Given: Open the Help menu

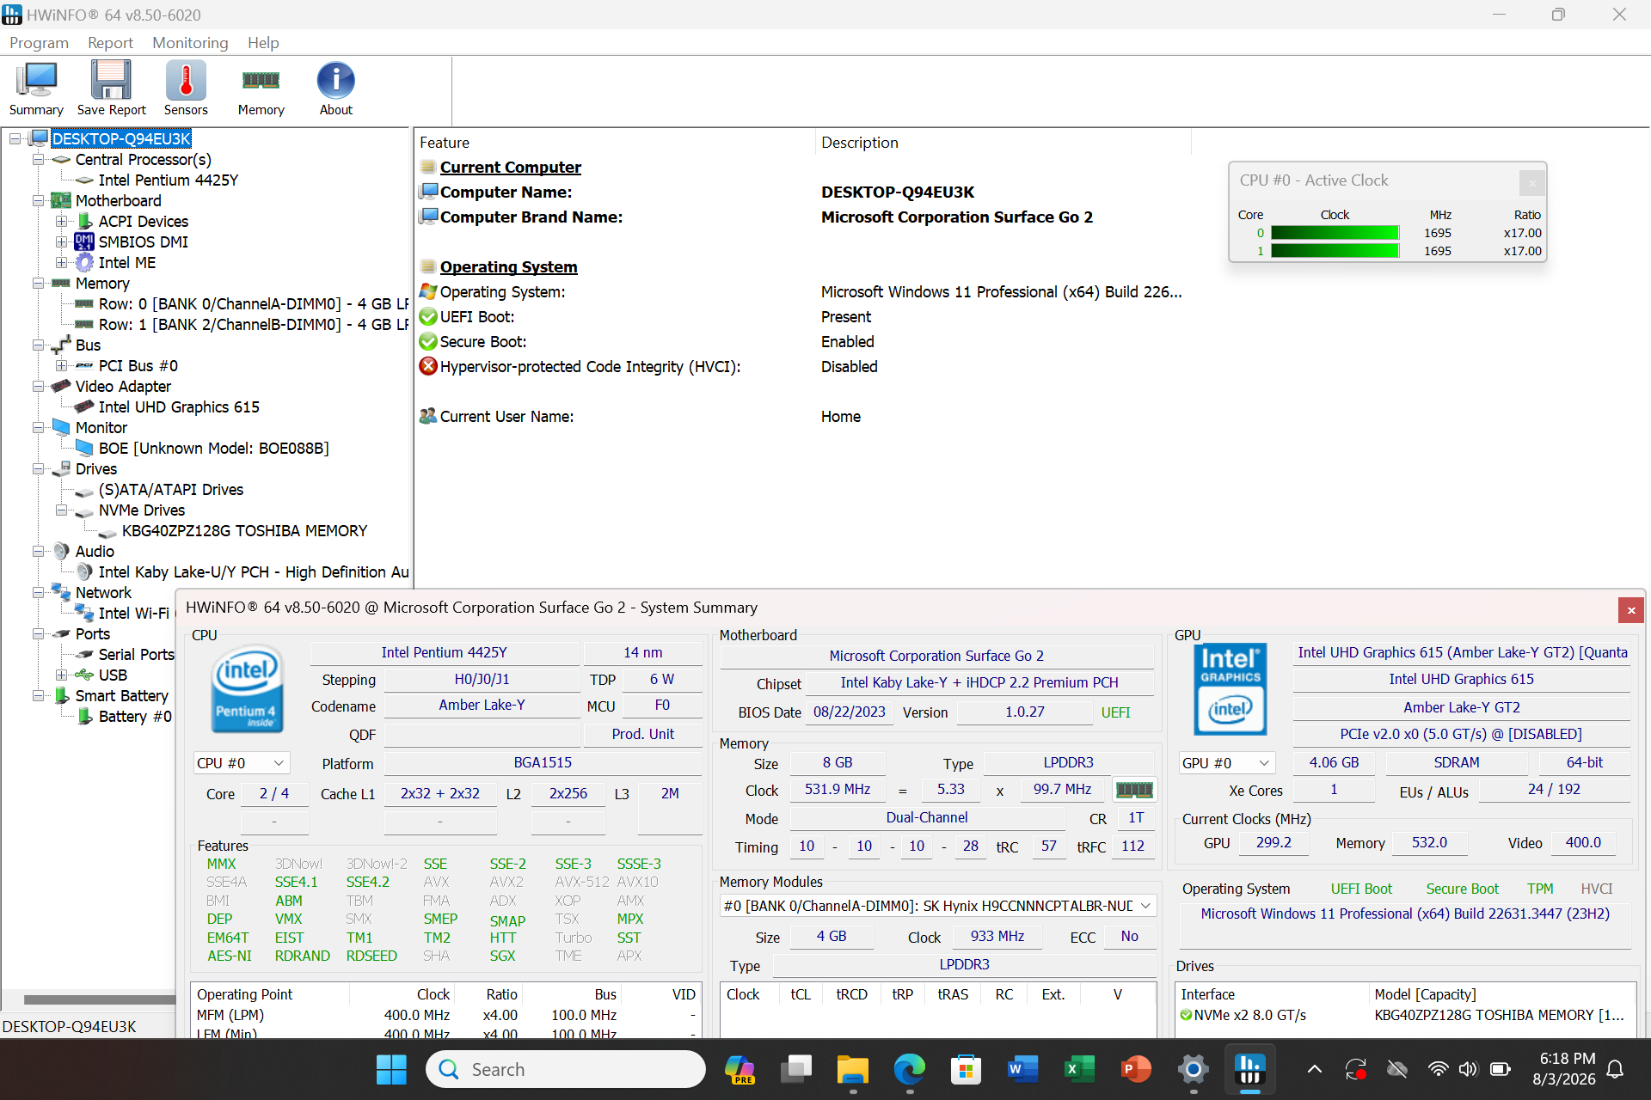Looking at the screenshot, I should (x=263, y=43).
